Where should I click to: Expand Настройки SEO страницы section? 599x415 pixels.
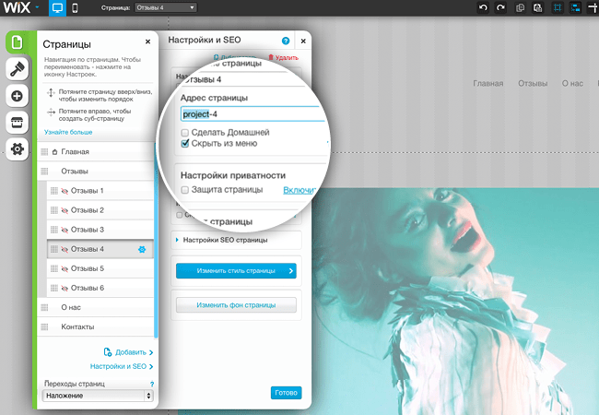(x=236, y=240)
